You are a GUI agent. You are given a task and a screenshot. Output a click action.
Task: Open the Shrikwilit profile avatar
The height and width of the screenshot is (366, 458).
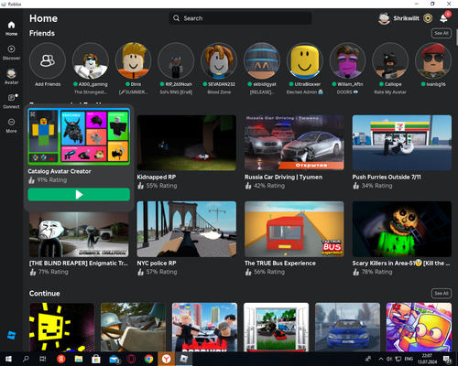[x=384, y=18]
